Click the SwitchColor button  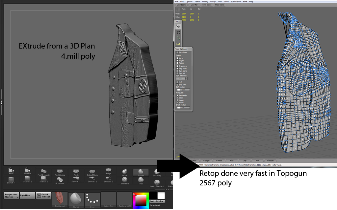coord(157,201)
